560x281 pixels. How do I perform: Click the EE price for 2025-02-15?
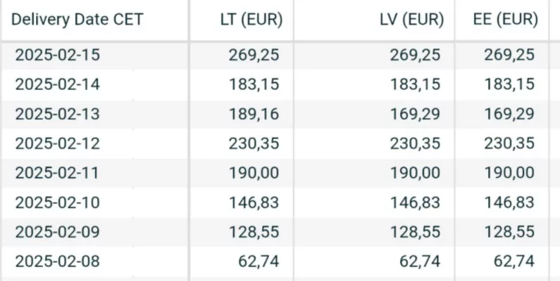pyautogui.click(x=509, y=55)
